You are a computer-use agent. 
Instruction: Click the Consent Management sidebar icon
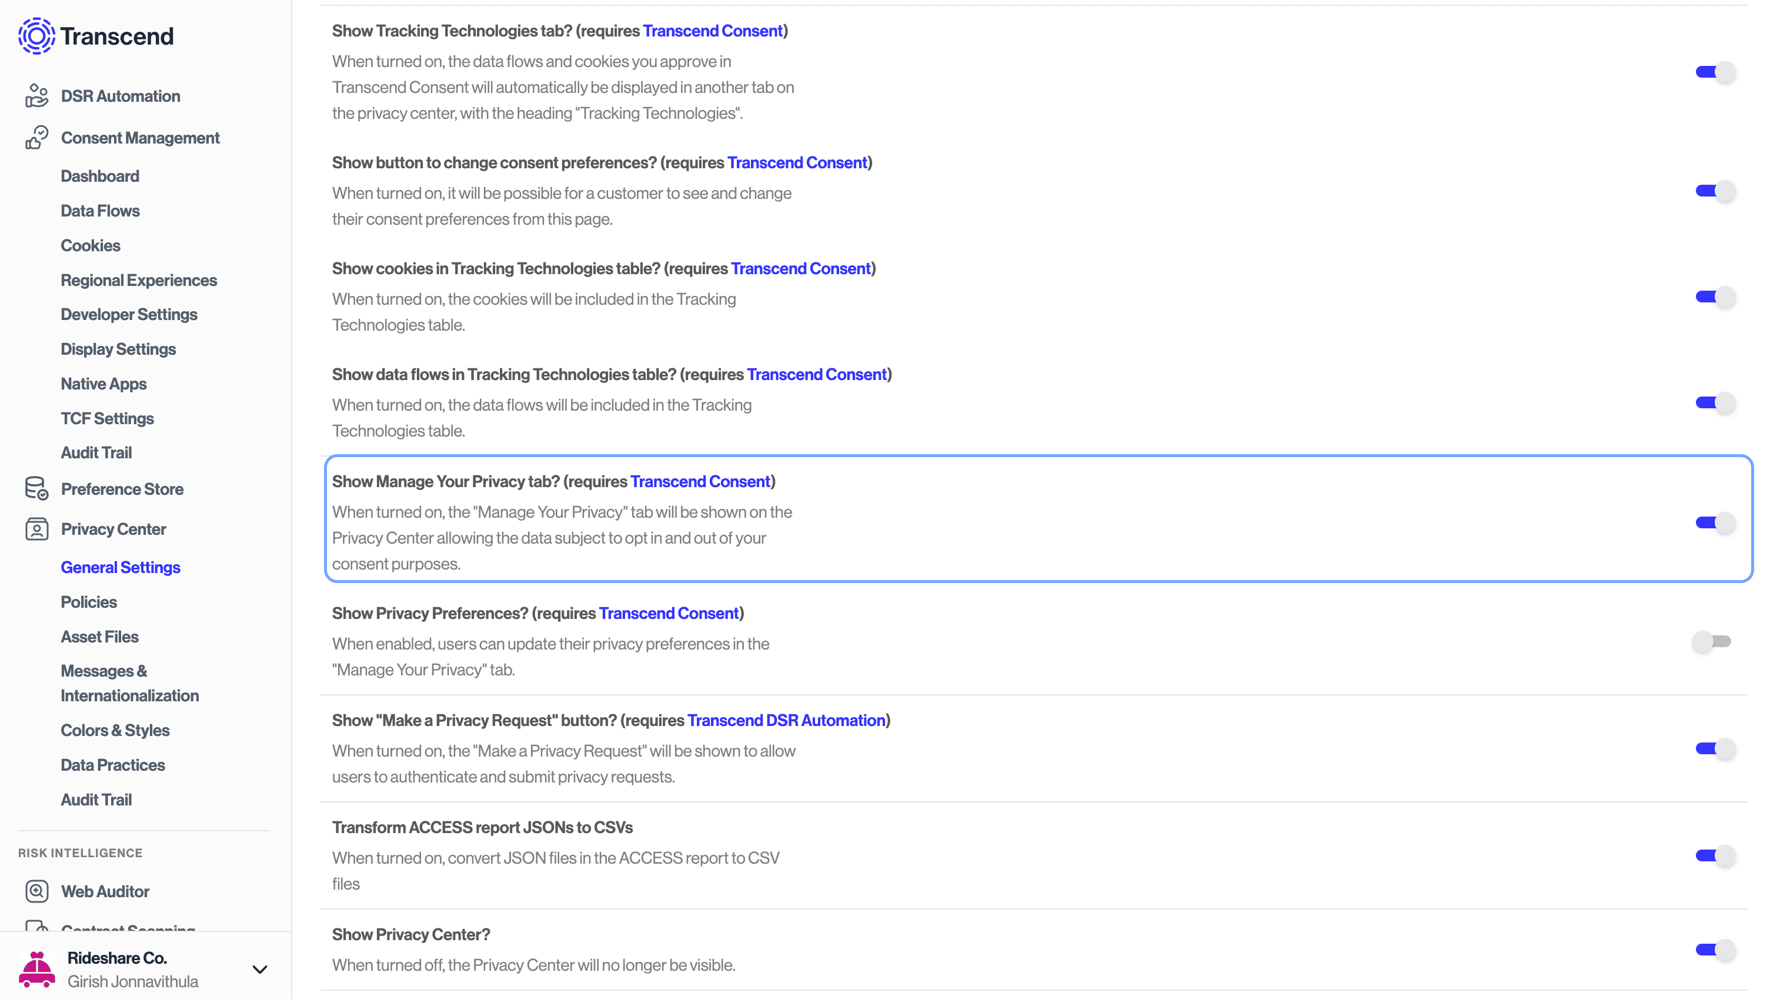pos(36,138)
